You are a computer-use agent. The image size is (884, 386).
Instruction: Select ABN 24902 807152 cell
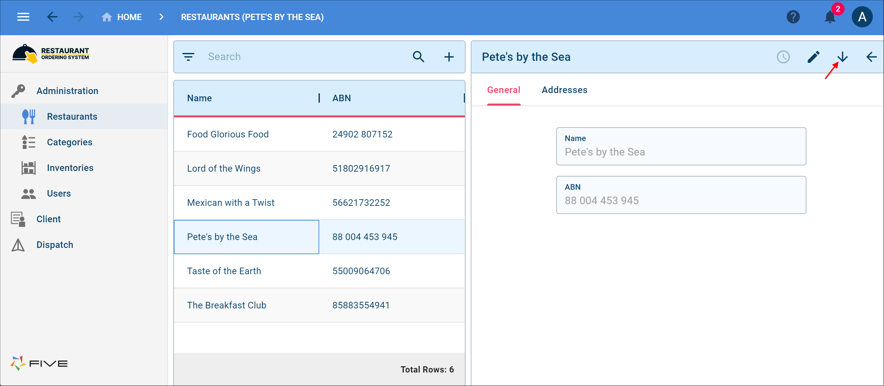tap(362, 134)
